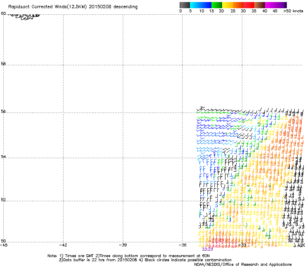Click the blue 5-15 knots legend segment
The width and height of the screenshot is (305, 267).
(201, 5)
